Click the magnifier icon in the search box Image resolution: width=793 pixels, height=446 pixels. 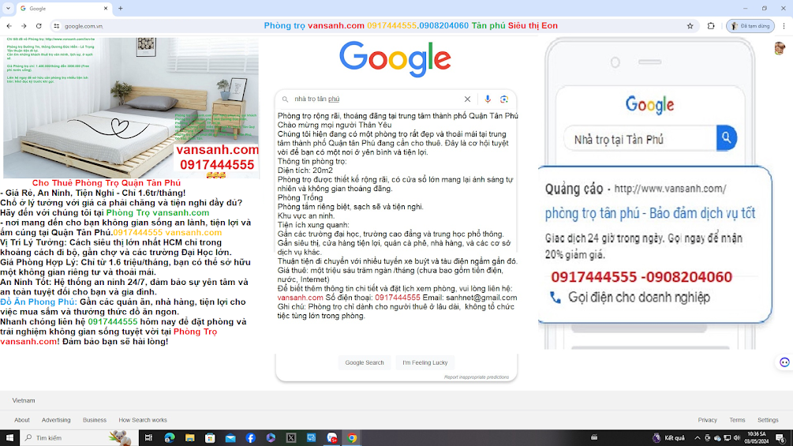pyautogui.click(x=285, y=99)
